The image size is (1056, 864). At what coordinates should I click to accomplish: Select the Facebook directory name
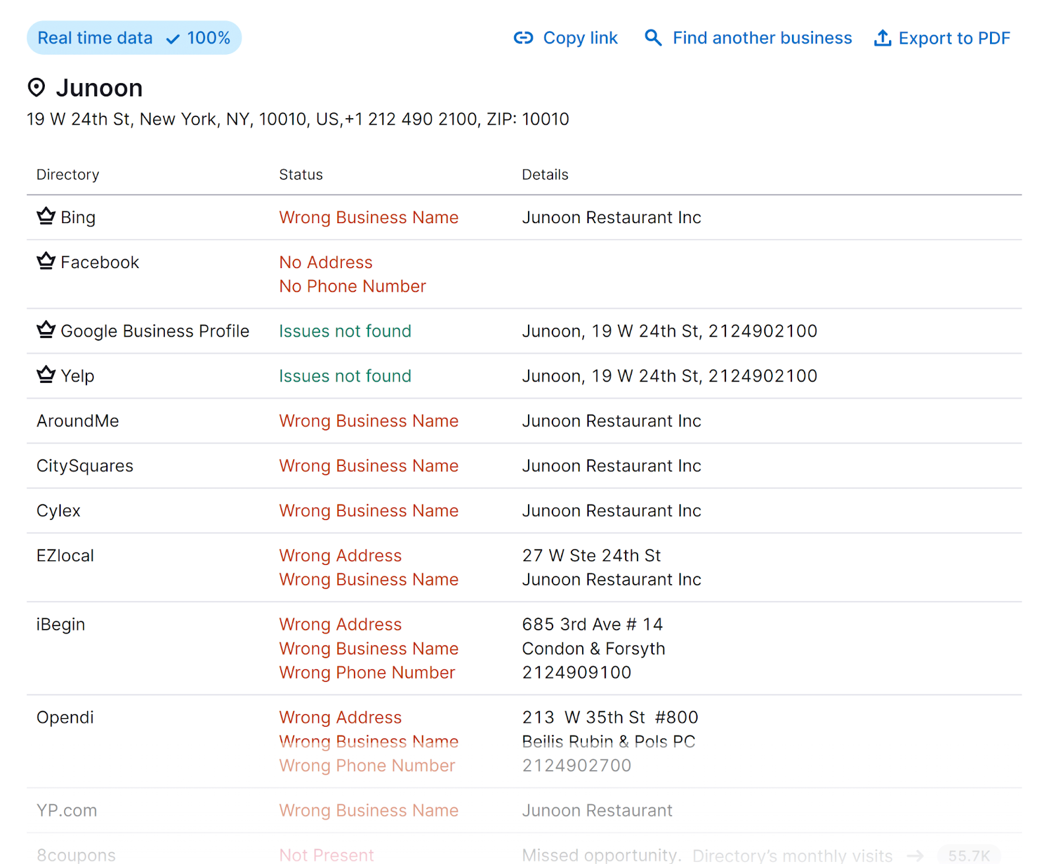point(100,262)
